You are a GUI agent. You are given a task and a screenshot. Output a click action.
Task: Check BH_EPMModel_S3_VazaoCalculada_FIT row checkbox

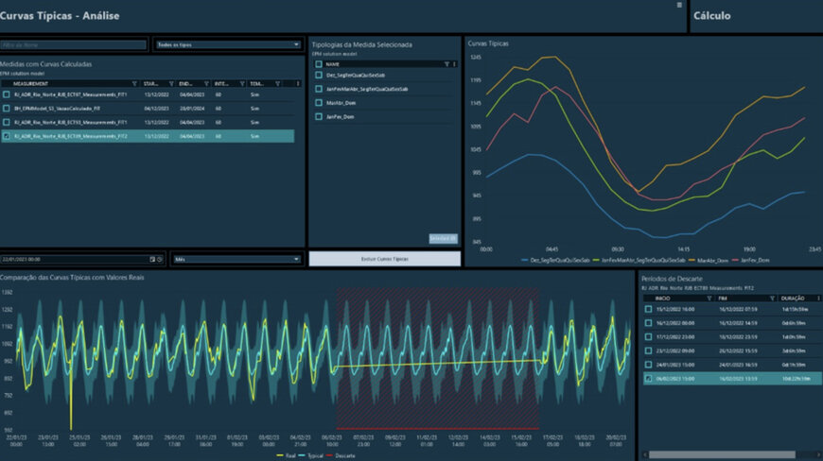(7, 109)
